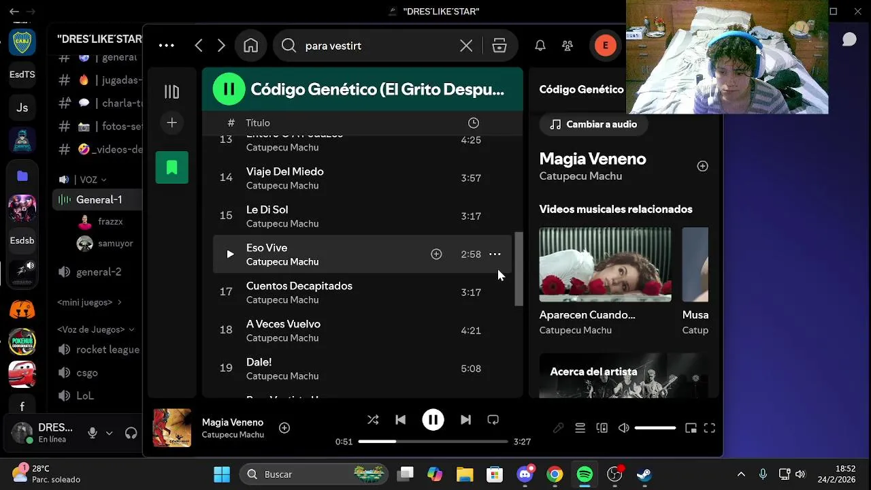This screenshot has height=490, width=871.
Task: Open Spotify notifications bell
Action: [540, 46]
